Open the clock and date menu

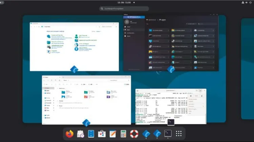tap(127, 2)
